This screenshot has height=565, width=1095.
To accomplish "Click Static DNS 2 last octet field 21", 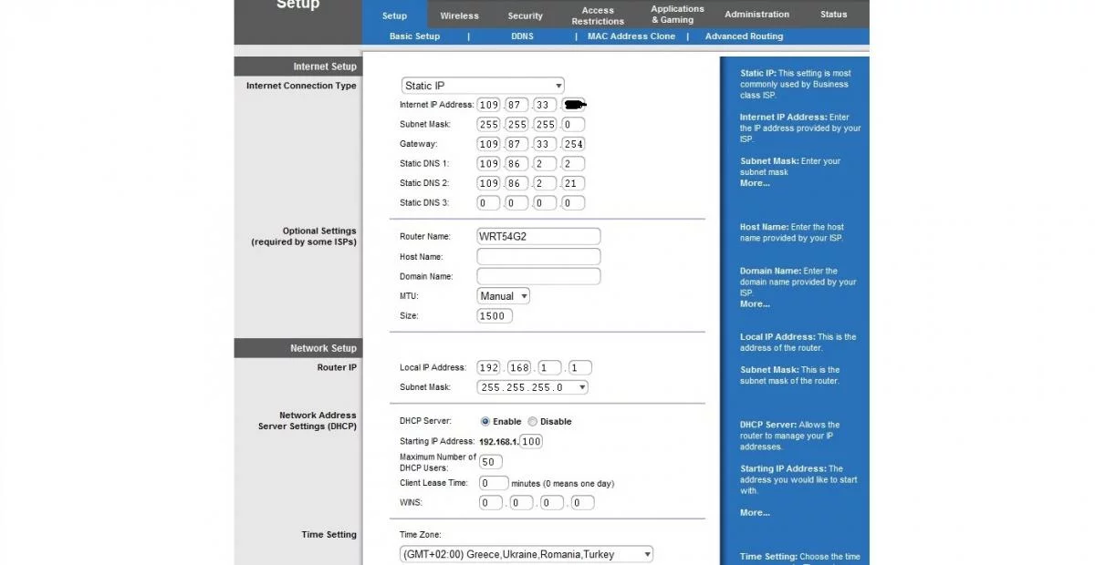I will [x=573, y=183].
